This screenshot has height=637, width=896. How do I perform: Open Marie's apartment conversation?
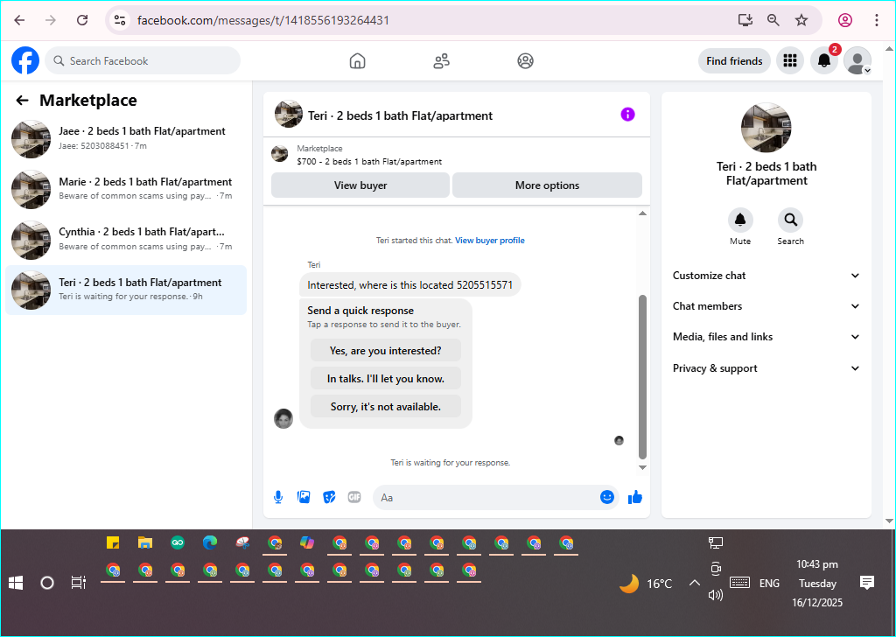(x=126, y=189)
